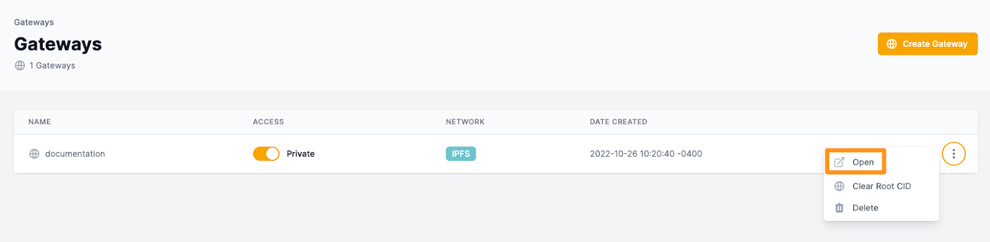Screen dimensions: 990x242
Task: Click the Gateways breadcrumb link
Action: 34,22
